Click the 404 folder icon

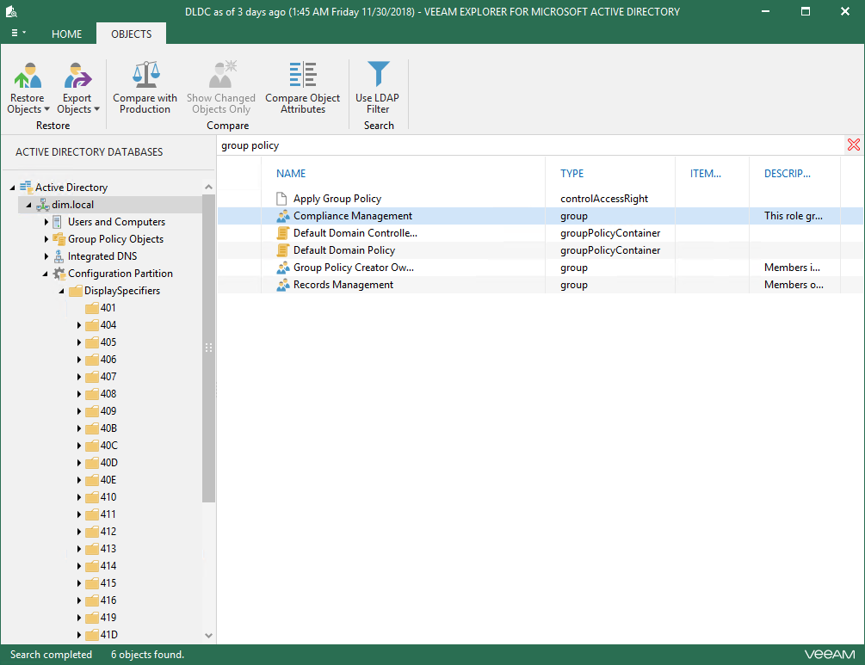92,325
